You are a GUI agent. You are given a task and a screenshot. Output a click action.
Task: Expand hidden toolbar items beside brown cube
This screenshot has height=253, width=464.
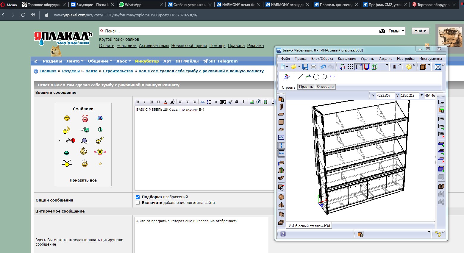point(429,65)
